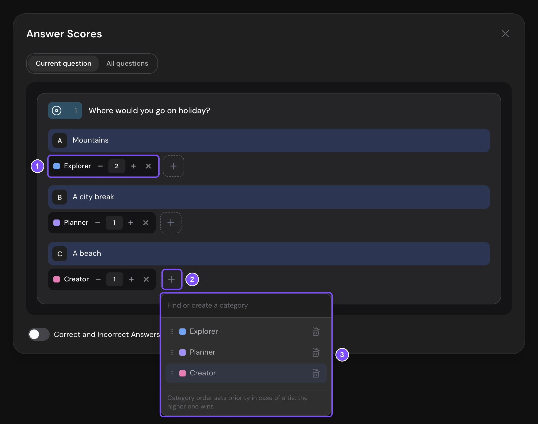The height and width of the screenshot is (424, 538).
Task: Decrease the Planner score with minus
Action: [x=98, y=223]
